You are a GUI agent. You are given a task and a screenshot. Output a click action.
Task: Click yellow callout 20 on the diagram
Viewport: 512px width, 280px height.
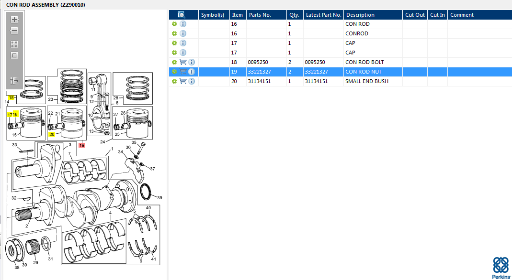point(52,134)
